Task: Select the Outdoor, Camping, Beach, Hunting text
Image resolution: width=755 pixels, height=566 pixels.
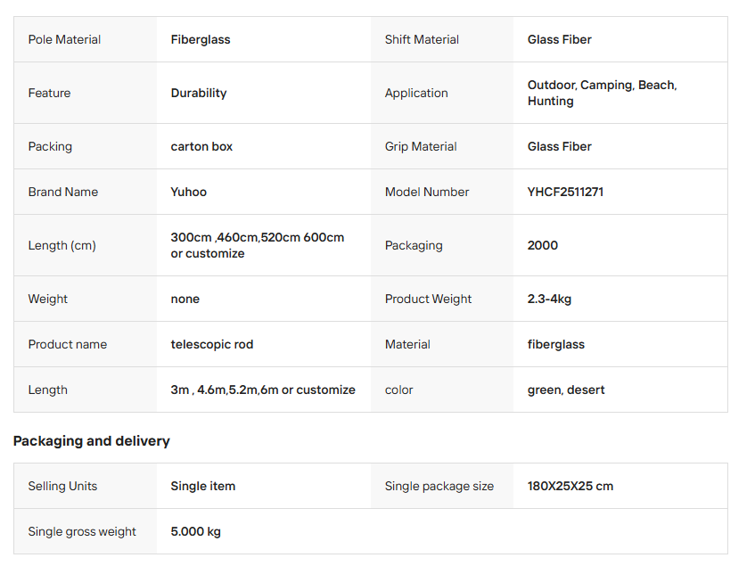Action: tap(602, 93)
